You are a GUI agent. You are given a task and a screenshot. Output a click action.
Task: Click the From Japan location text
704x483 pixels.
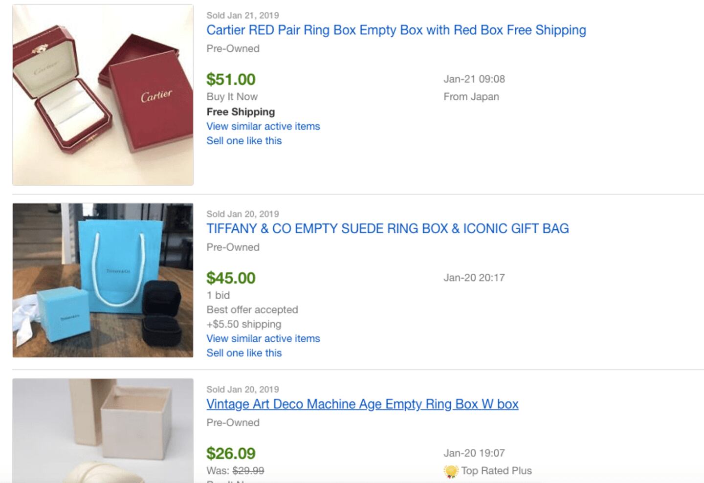(x=471, y=97)
